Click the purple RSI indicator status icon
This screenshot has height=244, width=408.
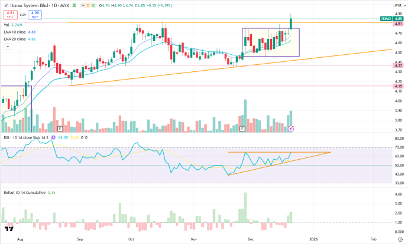(53, 137)
